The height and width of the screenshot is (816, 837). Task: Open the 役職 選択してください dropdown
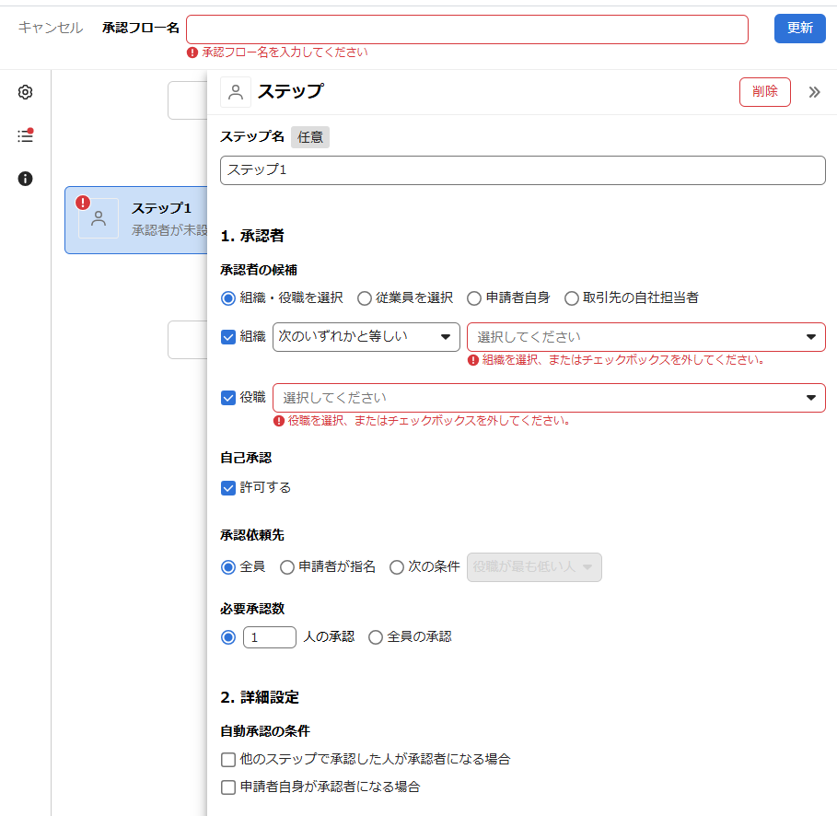click(x=549, y=398)
